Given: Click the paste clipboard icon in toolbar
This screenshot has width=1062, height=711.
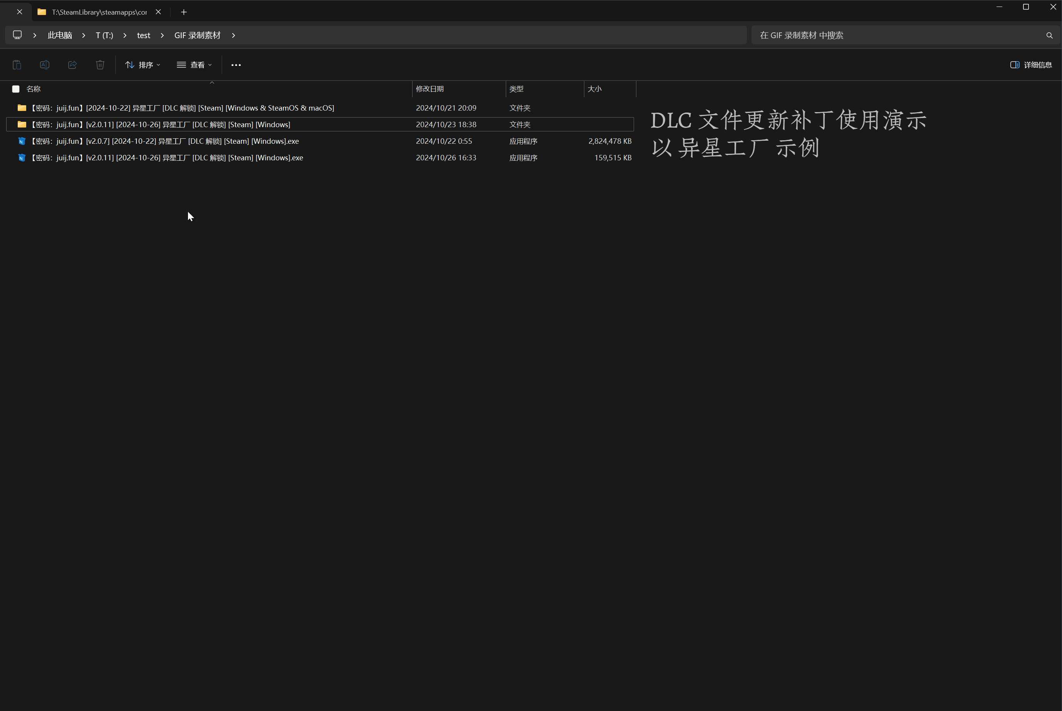Looking at the screenshot, I should pyautogui.click(x=17, y=65).
